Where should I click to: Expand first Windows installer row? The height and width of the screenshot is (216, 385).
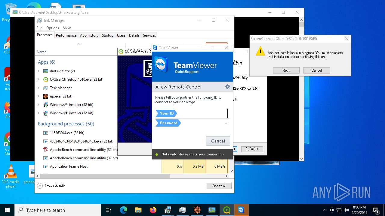point(38,105)
